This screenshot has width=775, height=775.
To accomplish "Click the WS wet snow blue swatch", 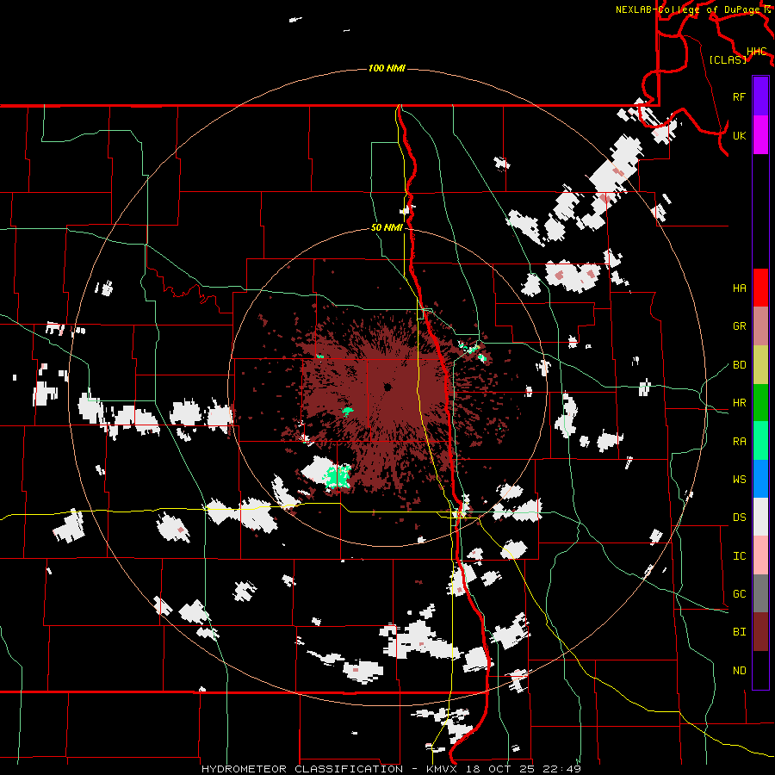I will tap(760, 479).
